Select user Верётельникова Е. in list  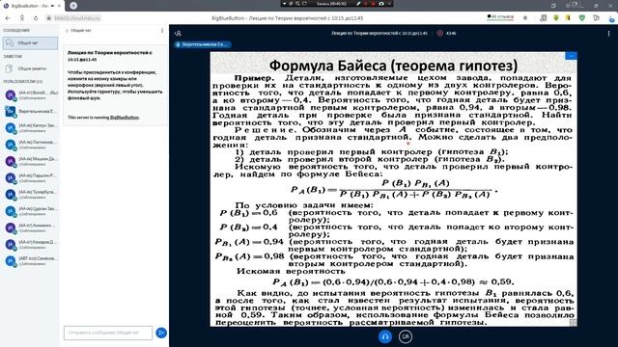tap(30, 112)
